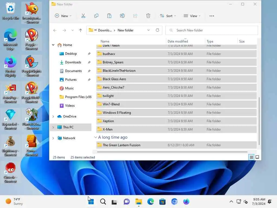The height and width of the screenshot is (208, 277).
Task: Collapse the 'A long time ago' group
Action: (95, 137)
